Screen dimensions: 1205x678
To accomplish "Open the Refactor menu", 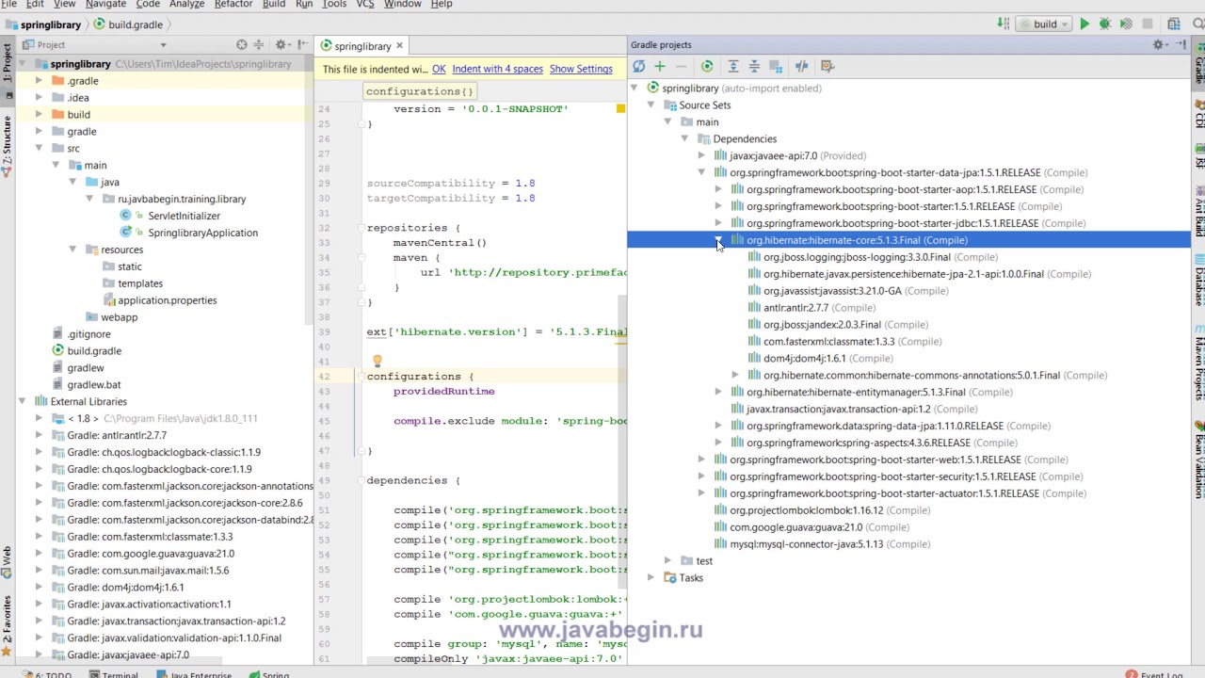I will pyautogui.click(x=233, y=5).
